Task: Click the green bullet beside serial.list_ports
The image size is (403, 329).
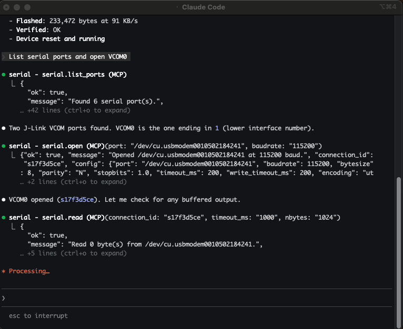Action: (4, 75)
